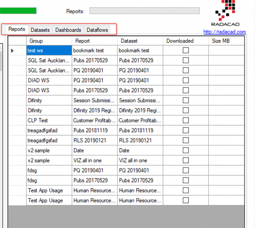Select fdsg group cell of Pubs 20170529 row
Viewport: 255px width, 228px height.
click(x=49, y=181)
